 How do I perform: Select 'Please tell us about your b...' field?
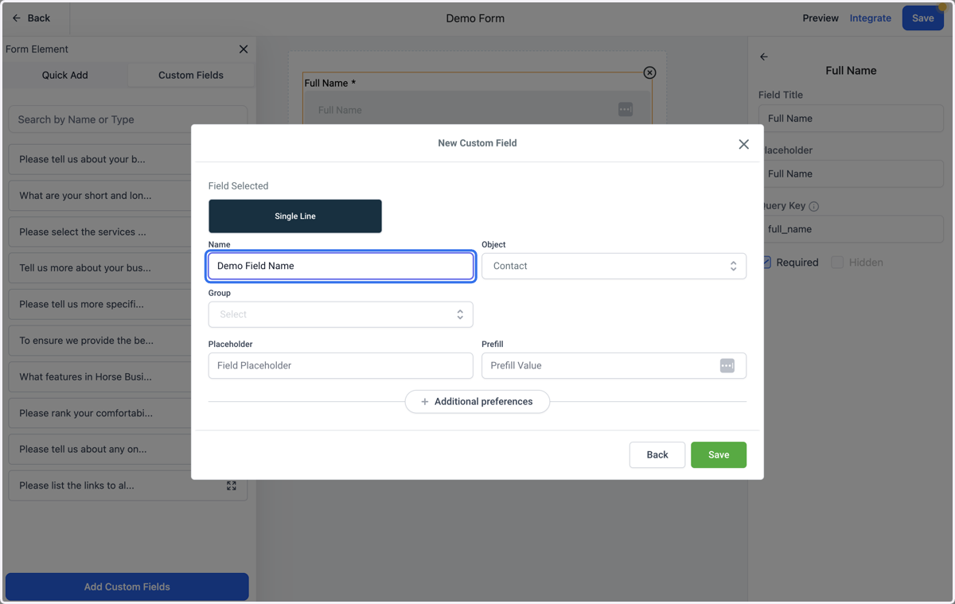(x=128, y=159)
